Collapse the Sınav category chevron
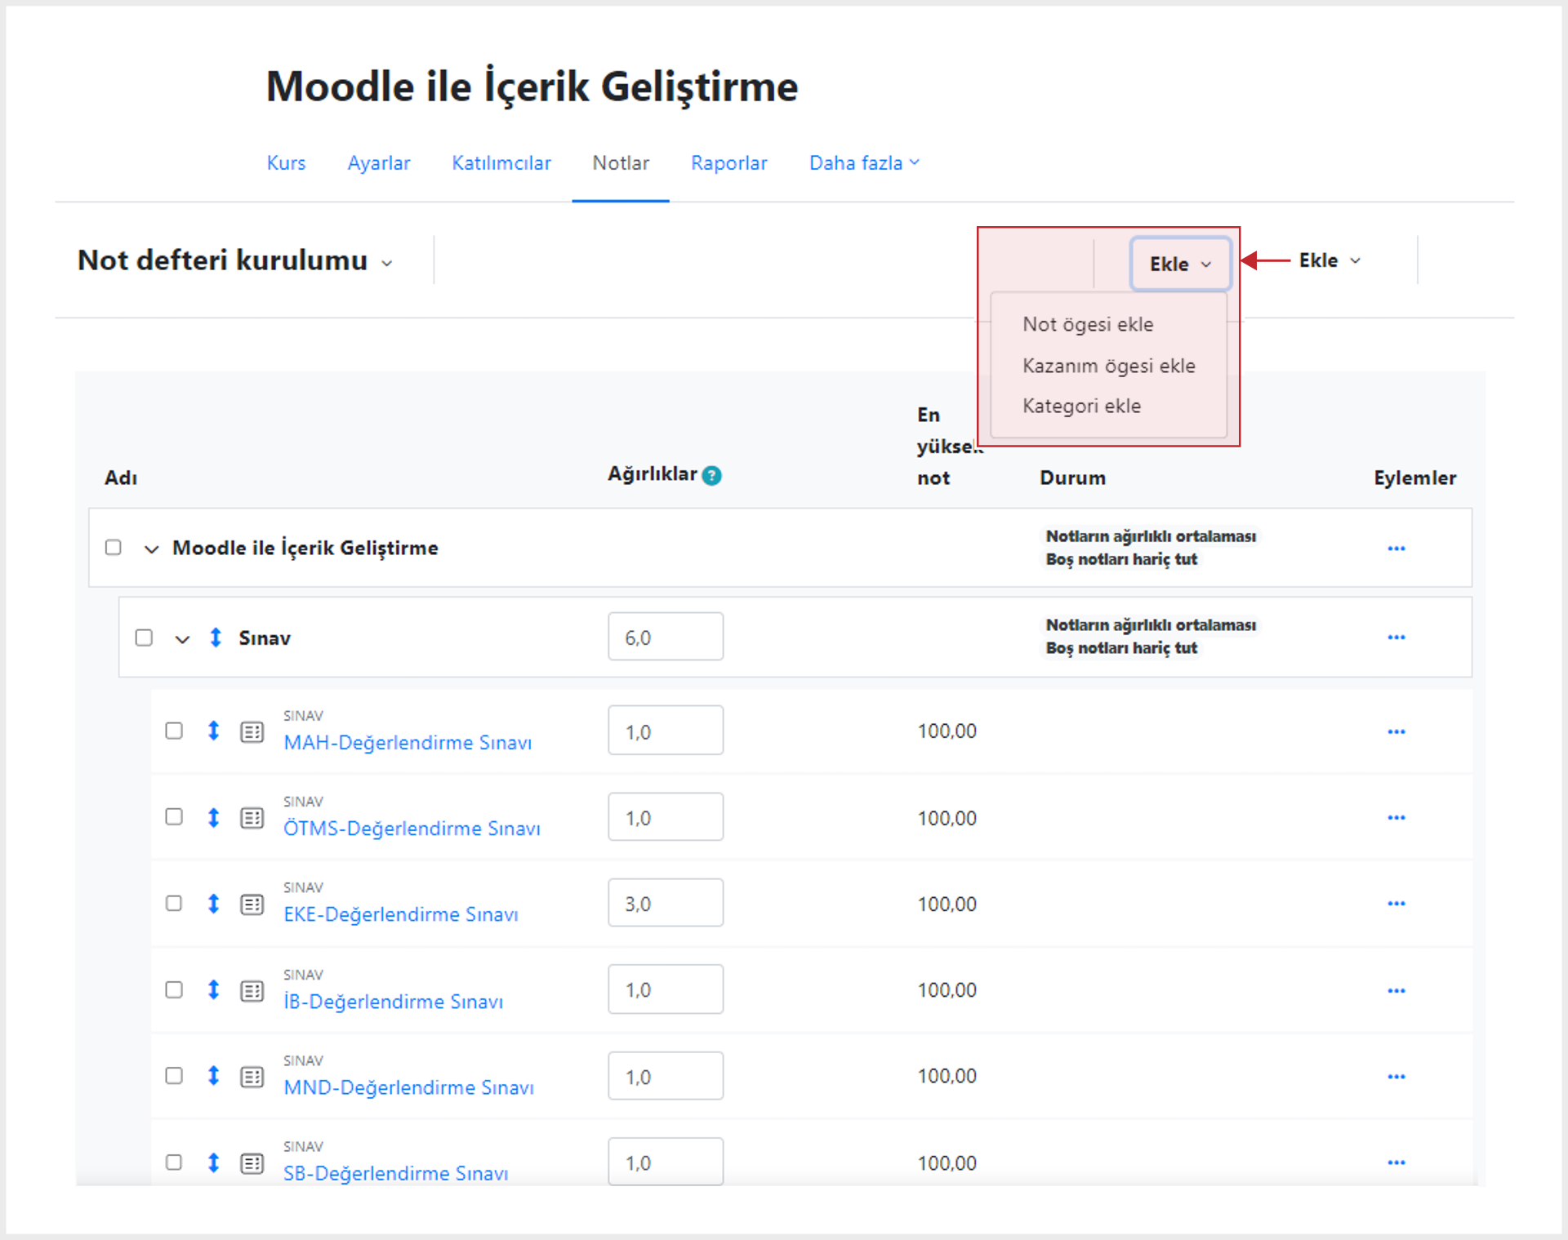1568x1240 pixels. tap(182, 639)
